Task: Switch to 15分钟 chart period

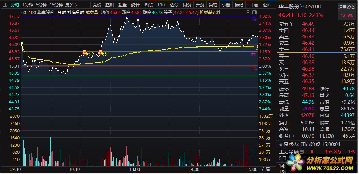Action: pos(56,5)
